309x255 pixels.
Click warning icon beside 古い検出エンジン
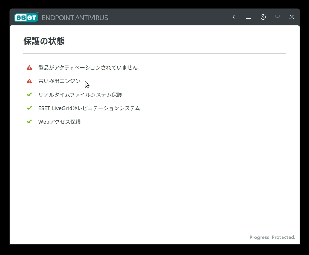pos(29,81)
